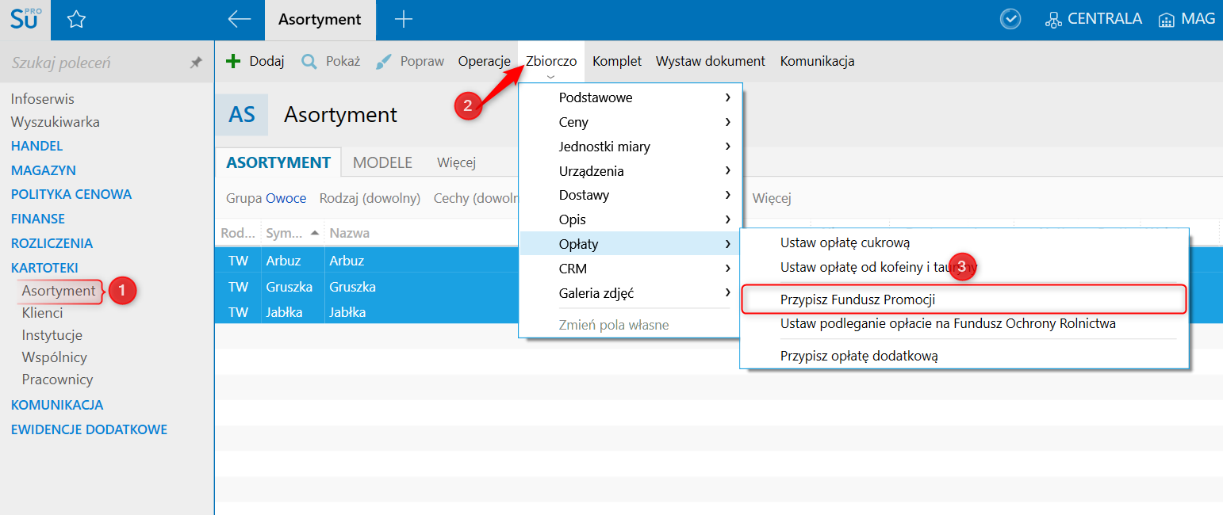
Task: Click in the Szukaj poleceń search field
Action: click(95, 63)
